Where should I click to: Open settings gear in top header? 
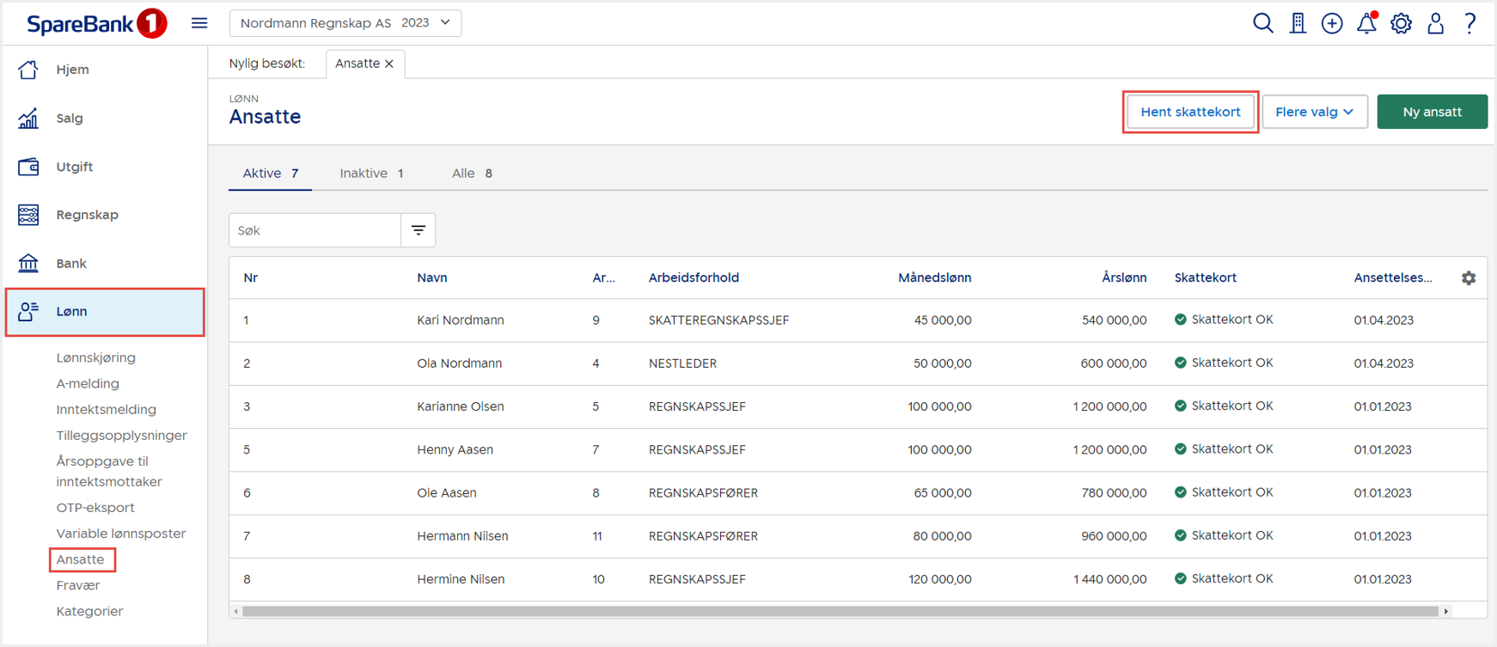pos(1401,23)
